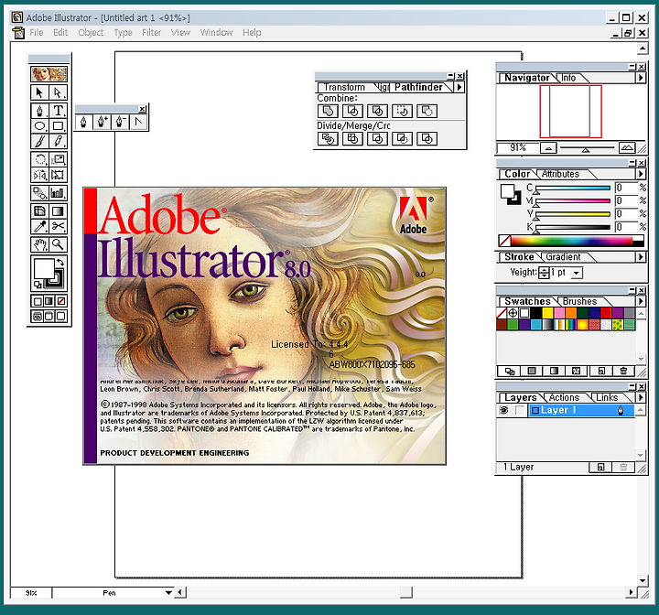Select the Eyedropper tool
This screenshot has width=659, height=615.
click(39, 227)
